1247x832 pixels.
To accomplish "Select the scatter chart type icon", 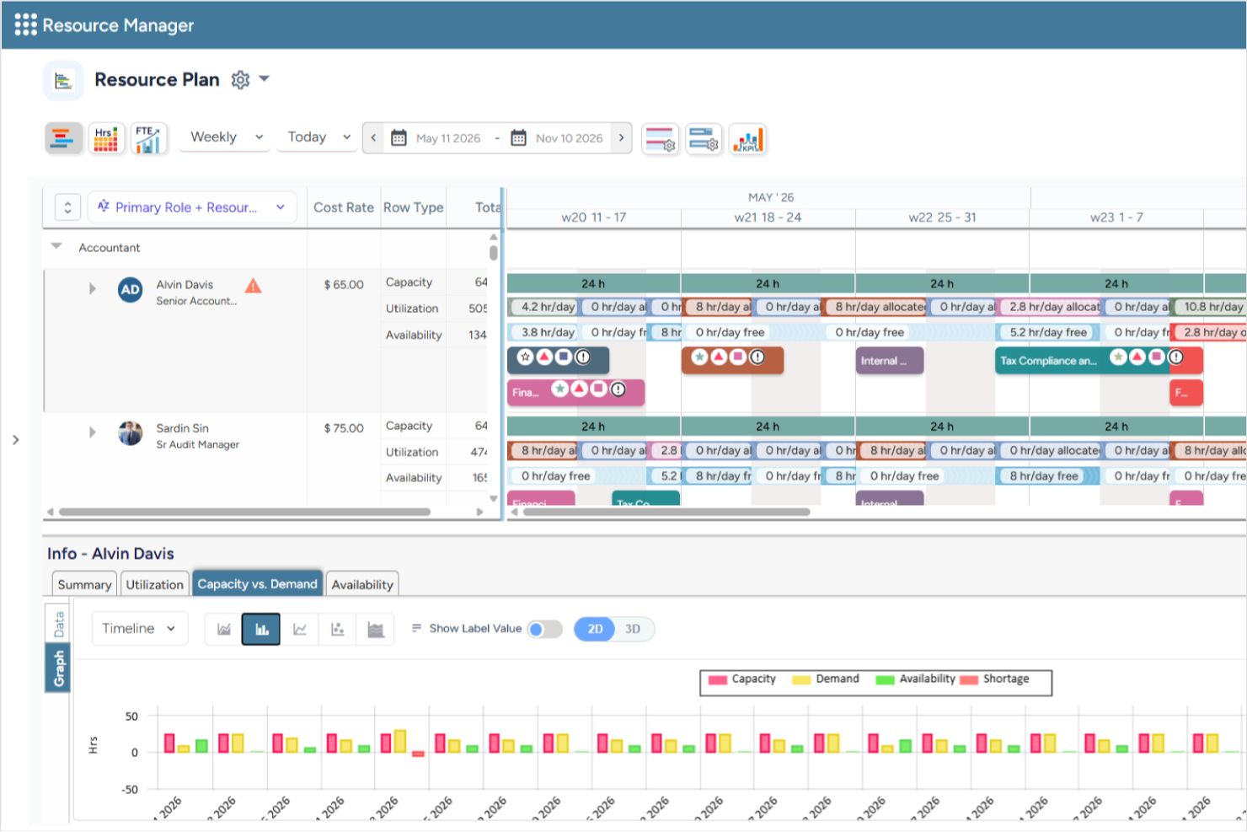I will pos(337,630).
